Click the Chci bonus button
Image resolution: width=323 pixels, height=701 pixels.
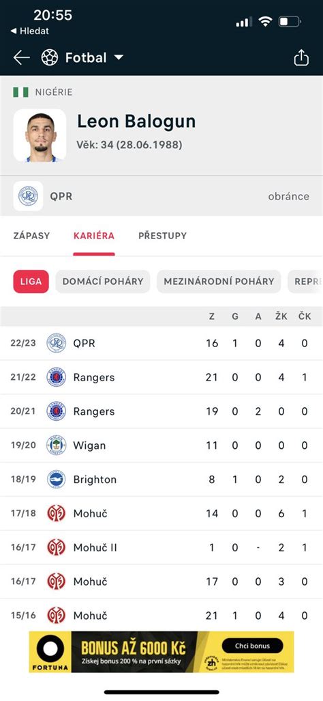tap(252, 646)
